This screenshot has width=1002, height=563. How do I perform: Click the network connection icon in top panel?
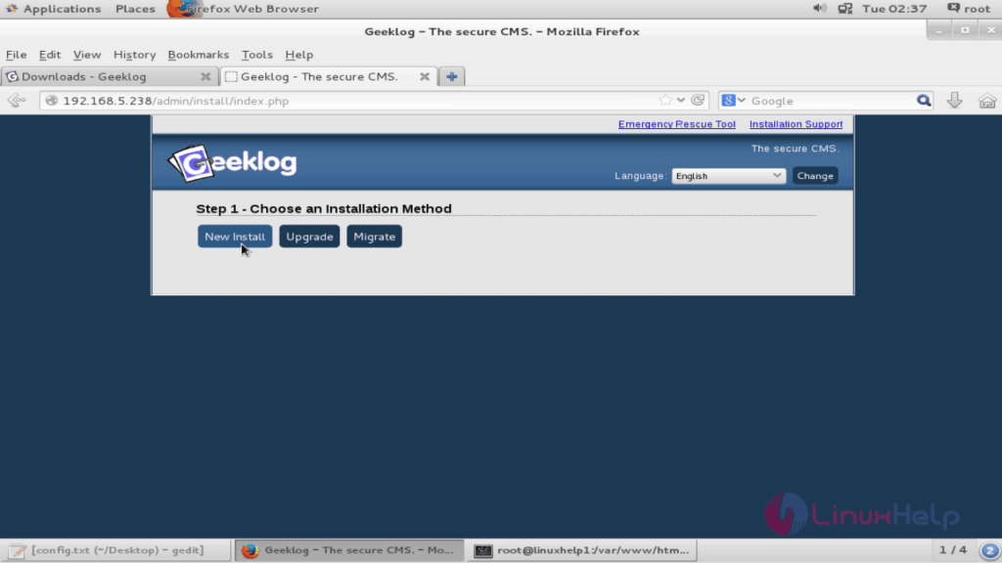844,8
